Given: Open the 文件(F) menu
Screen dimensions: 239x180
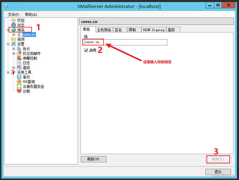Looking at the screenshot, I should pos(14,15).
